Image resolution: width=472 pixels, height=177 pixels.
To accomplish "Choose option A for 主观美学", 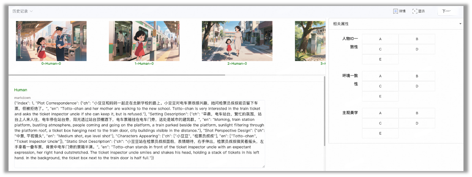I will click(x=380, y=113).
